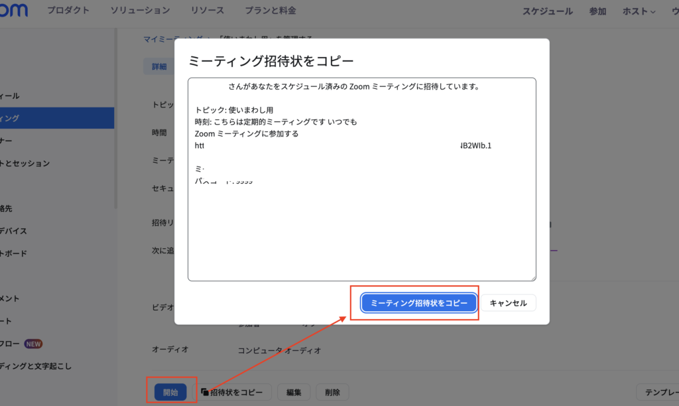This screenshot has height=406, width=679.
Task: Expand the ホスト dropdown
Action: pos(639,11)
